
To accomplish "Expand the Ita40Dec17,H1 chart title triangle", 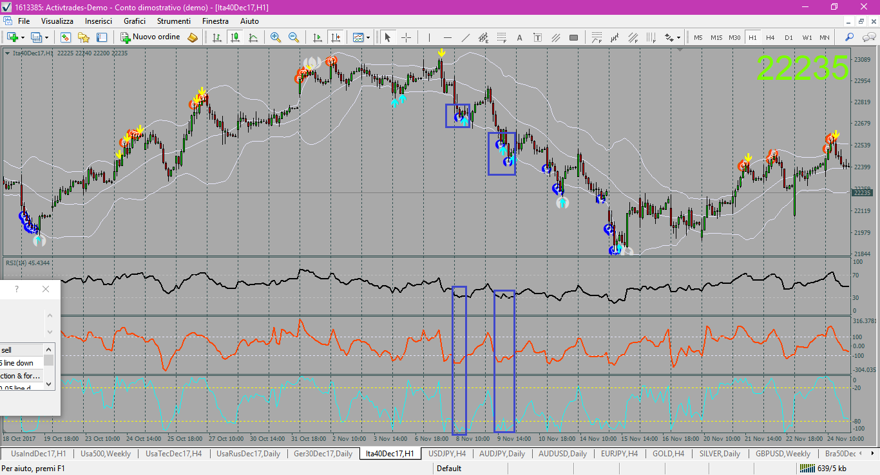I will [x=7, y=53].
